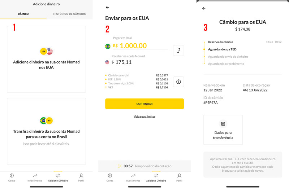
Task: Tap the add money to USA arrow icon
Action: pos(44,51)
